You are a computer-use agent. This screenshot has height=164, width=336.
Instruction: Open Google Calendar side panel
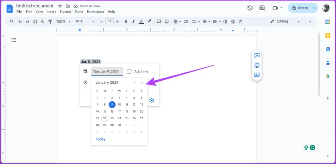(x=328, y=22)
